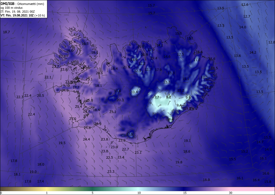Viewport: 275px width, 195px height.
Task: Click the map value 19.7
Action: click(7, 32)
